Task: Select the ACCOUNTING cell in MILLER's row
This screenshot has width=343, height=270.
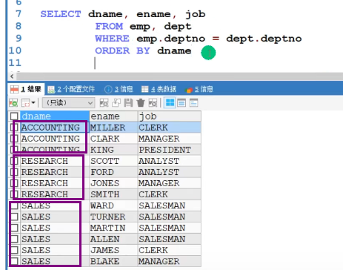Action: (x=55, y=128)
